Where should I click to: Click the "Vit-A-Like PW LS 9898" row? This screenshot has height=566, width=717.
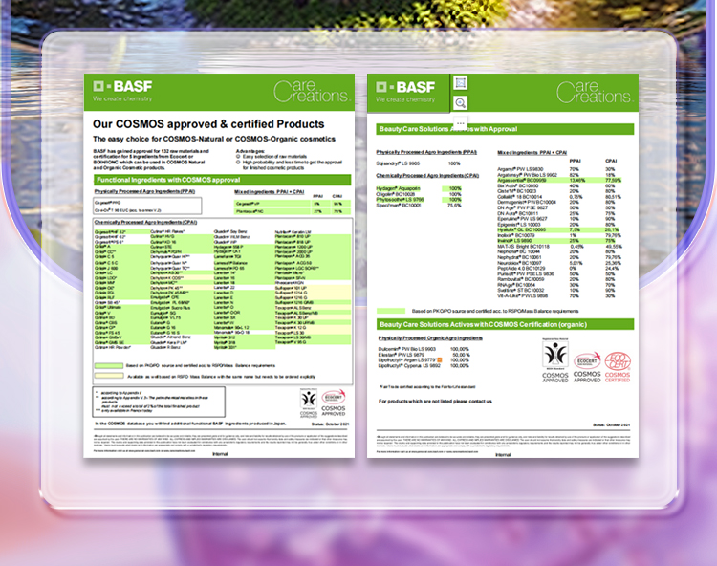557,295
